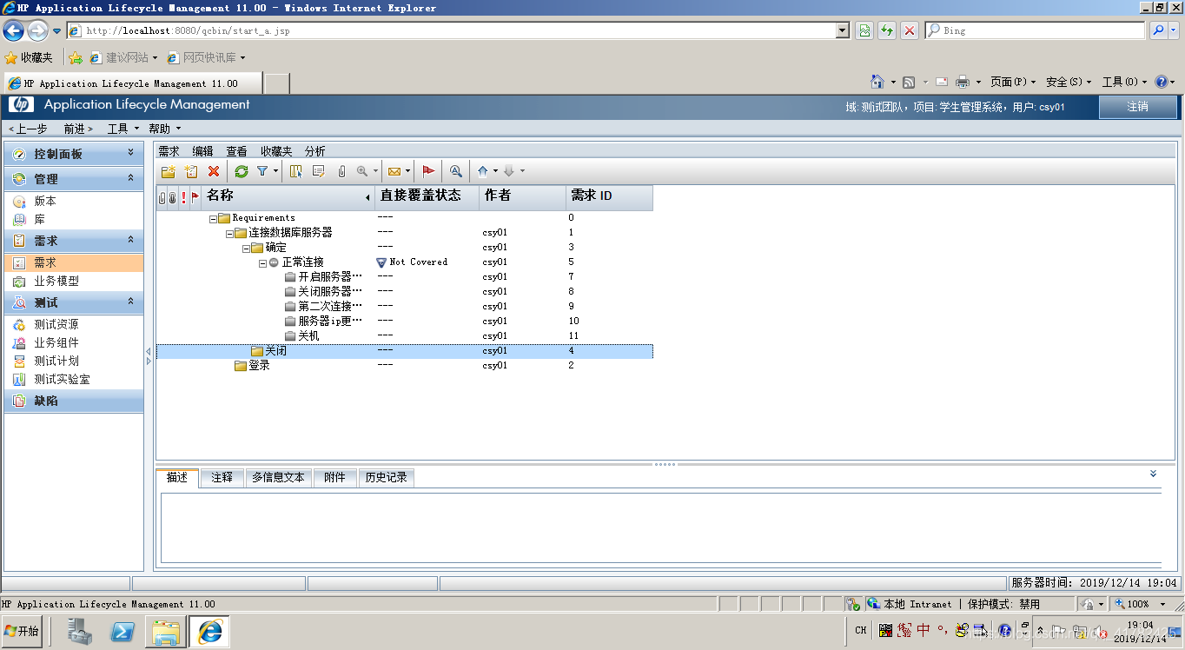This screenshot has height=650, width=1185.
Task: Click the red Delete toolbar icon
Action: pos(214,171)
